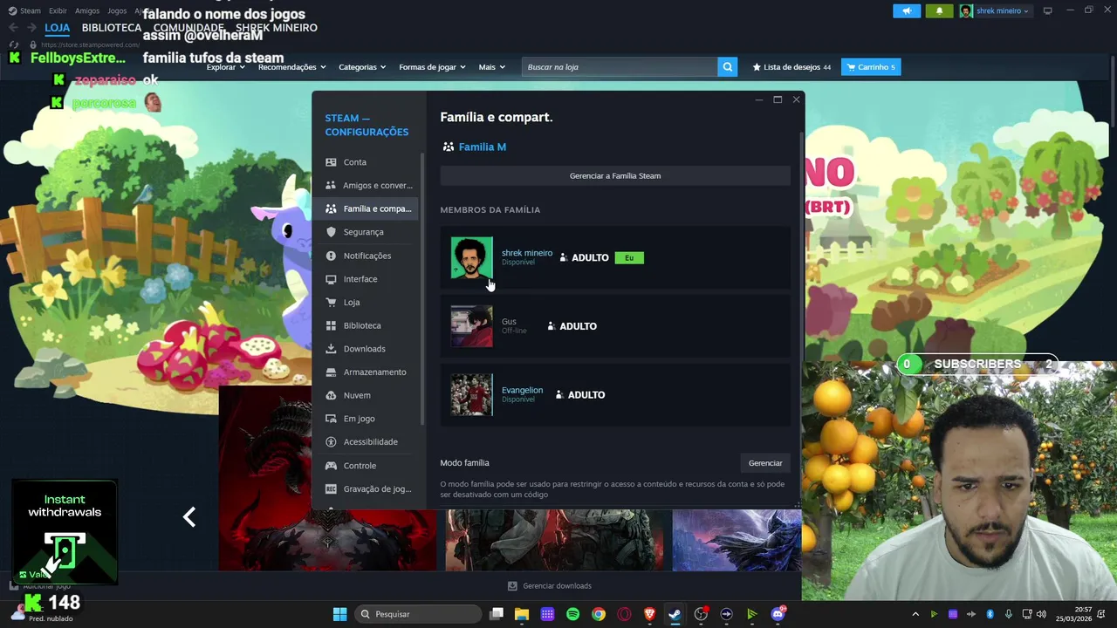Image resolution: width=1117 pixels, height=628 pixels.
Task: Select the Segurança shield entry
Action: click(x=367, y=232)
